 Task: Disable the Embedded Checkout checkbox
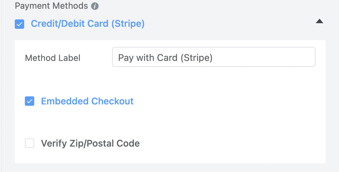point(30,101)
